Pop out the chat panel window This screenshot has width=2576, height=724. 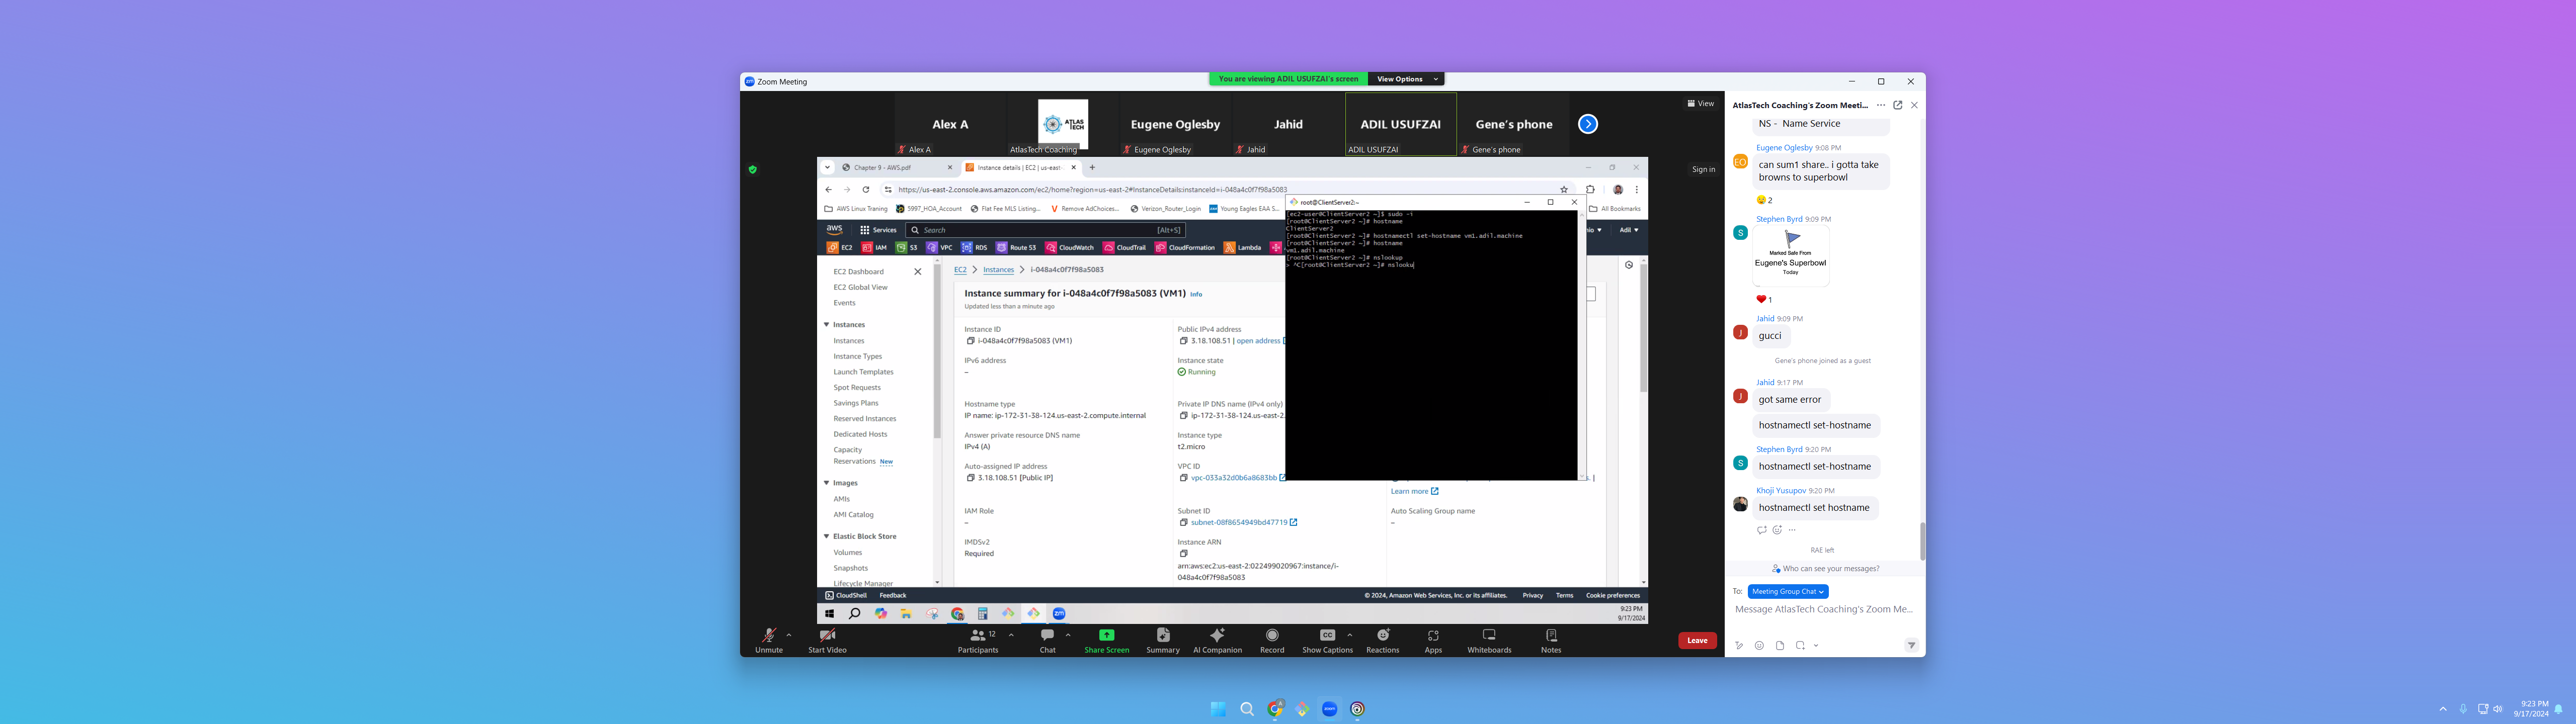[x=1897, y=105]
